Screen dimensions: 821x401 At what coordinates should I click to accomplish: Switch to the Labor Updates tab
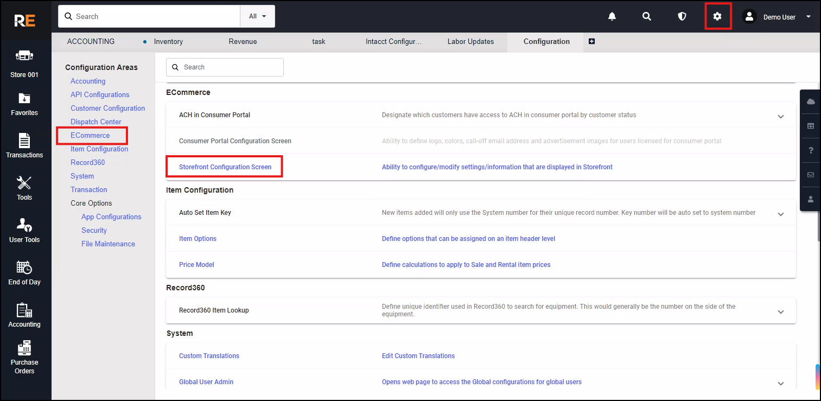tap(470, 41)
